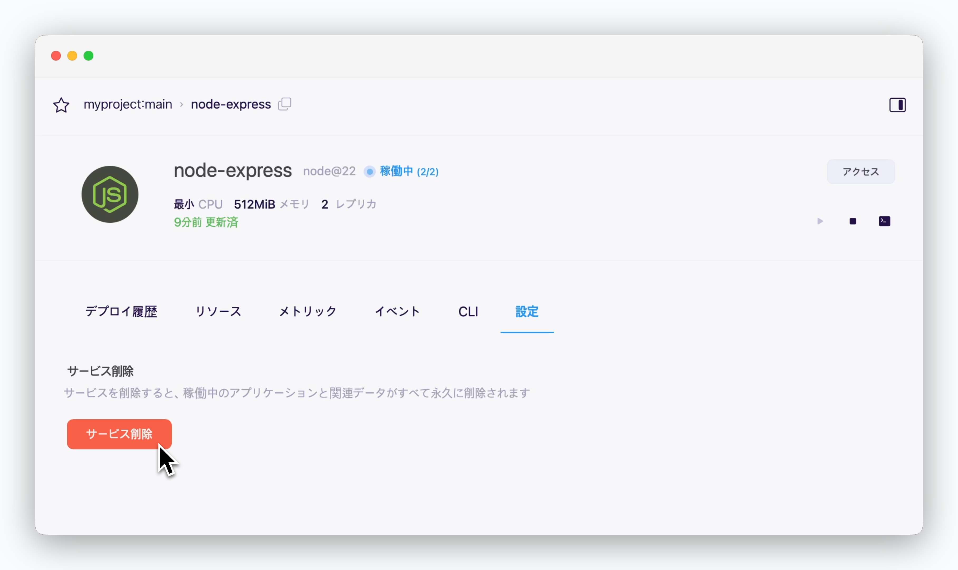Click the アクセス button
The height and width of the screenshot is (570, 958).
click(x=860, y=172)
